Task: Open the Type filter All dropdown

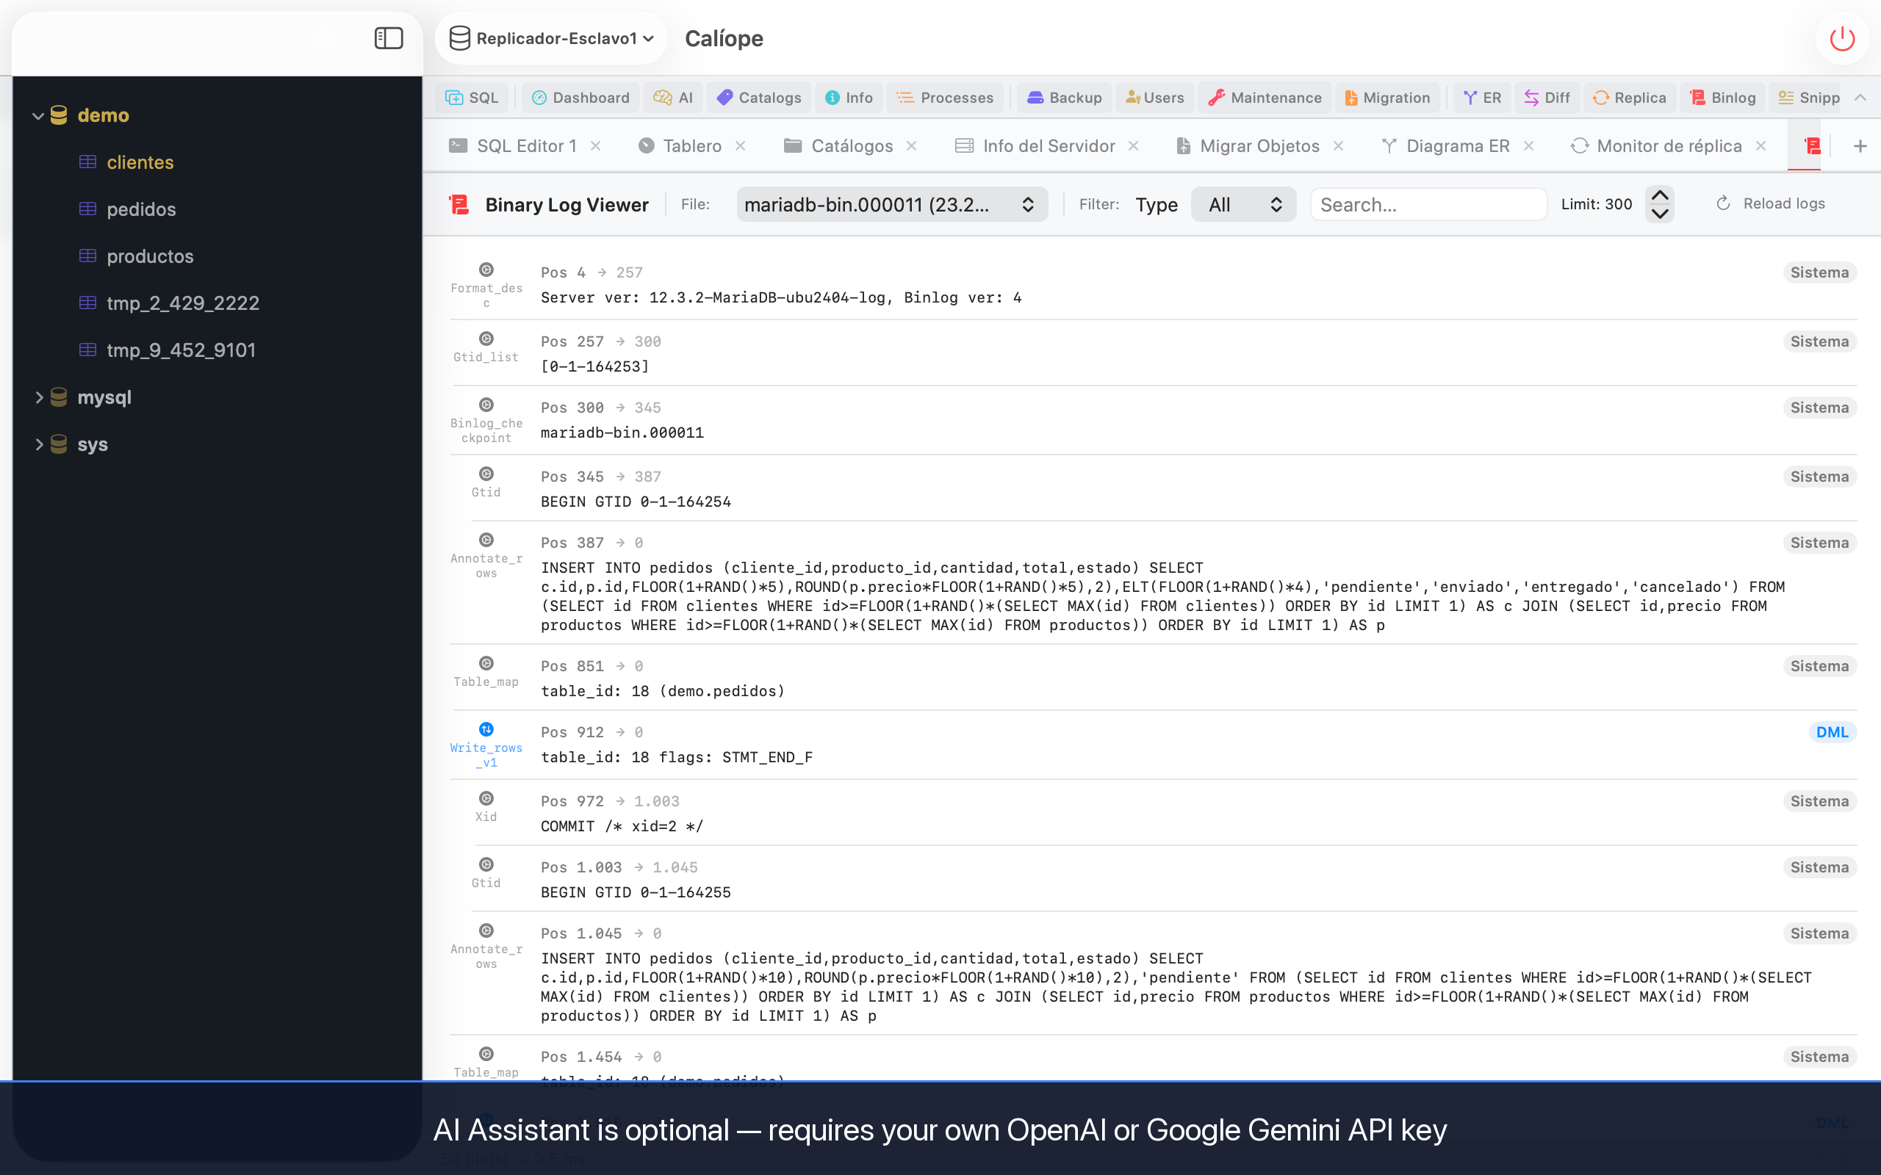Action: pos(1244,204)
